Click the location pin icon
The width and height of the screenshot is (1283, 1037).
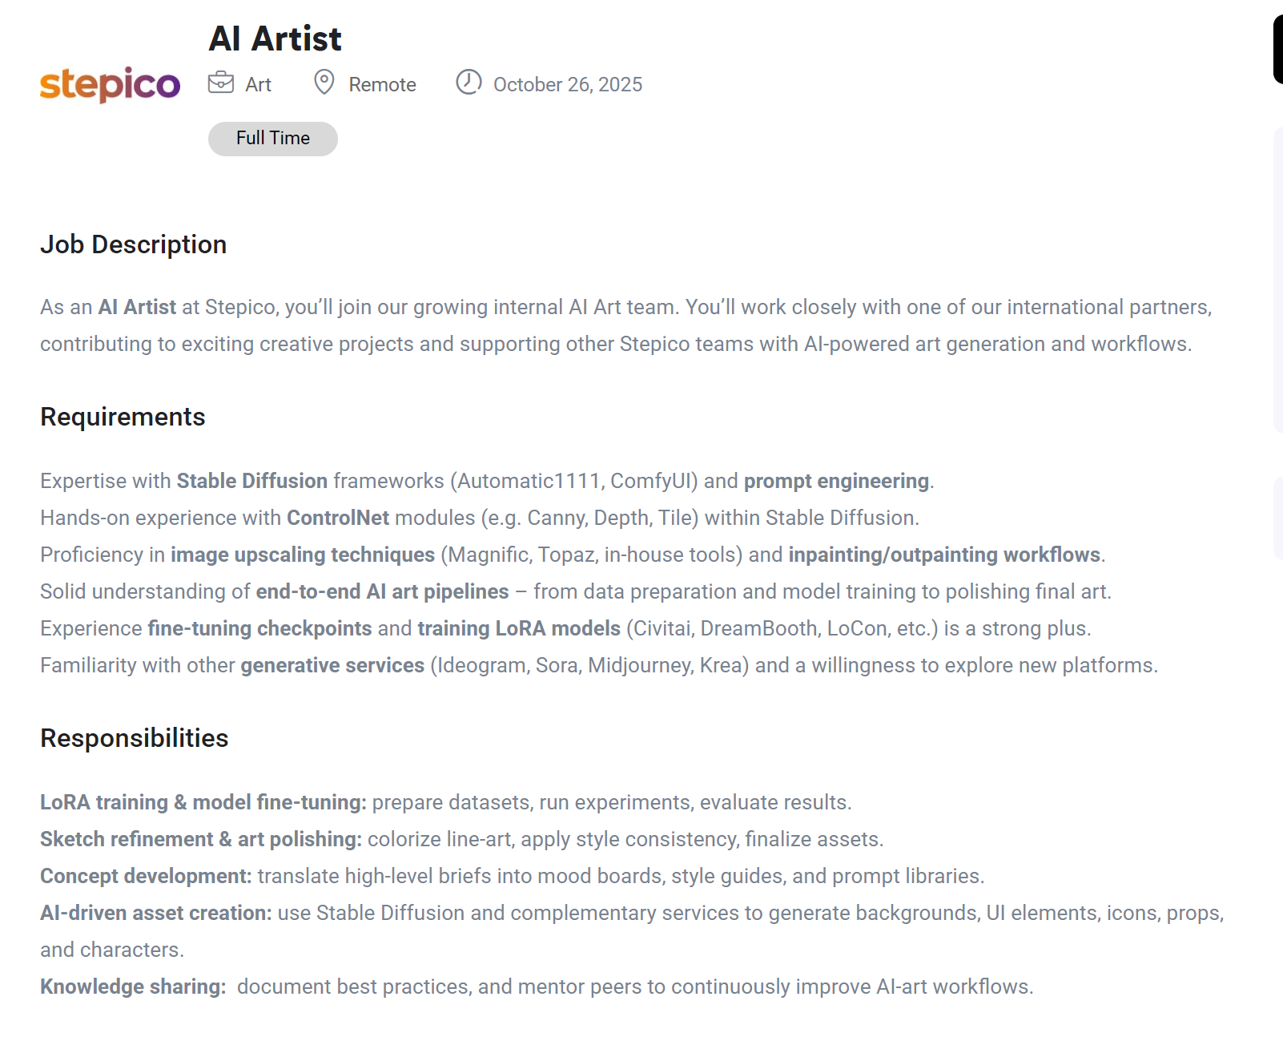[x=324, y=82]
